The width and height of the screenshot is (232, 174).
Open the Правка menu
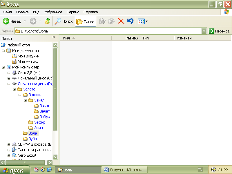coord(22,12)
